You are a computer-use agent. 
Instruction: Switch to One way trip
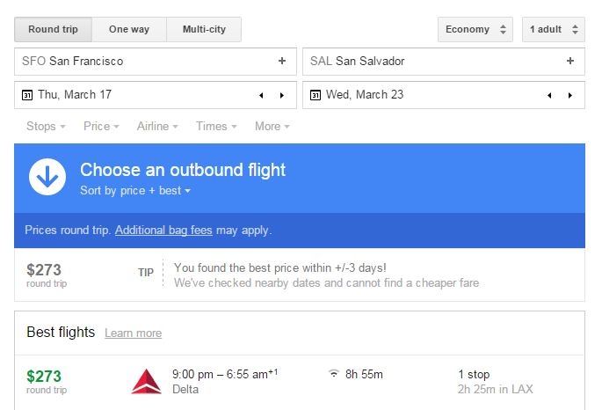click(129, 29)
